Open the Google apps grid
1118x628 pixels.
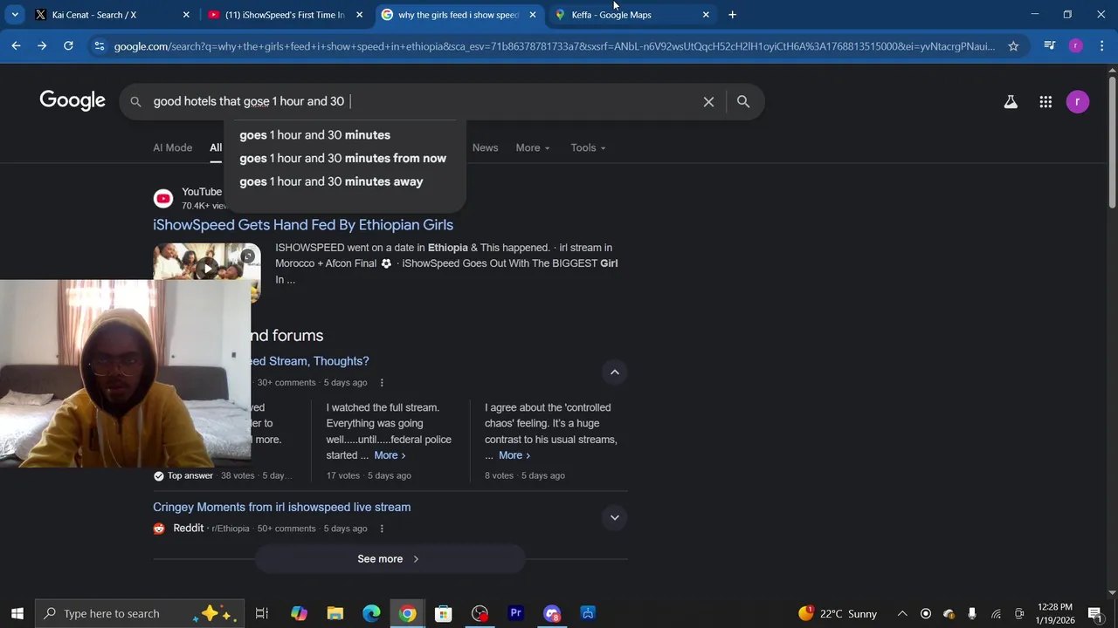tap(1046, 102)
